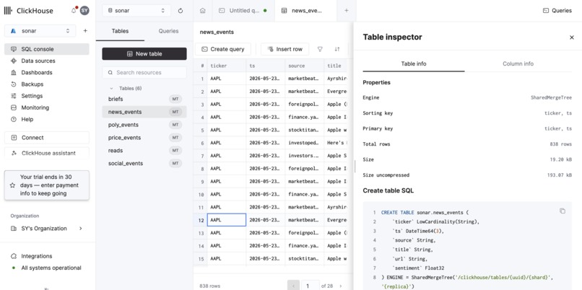
Task: Click the ticker column header
Action: [227, 66]
